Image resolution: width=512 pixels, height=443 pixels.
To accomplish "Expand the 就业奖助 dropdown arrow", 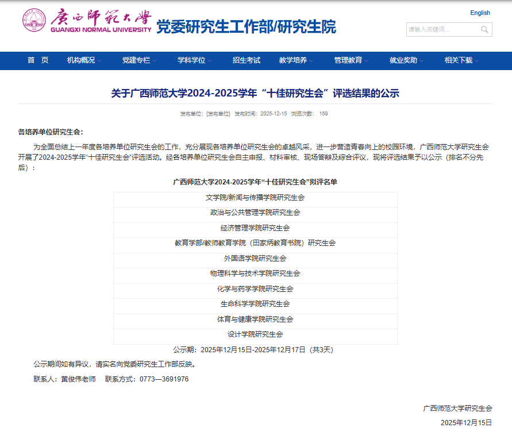I will pos(422,61).
